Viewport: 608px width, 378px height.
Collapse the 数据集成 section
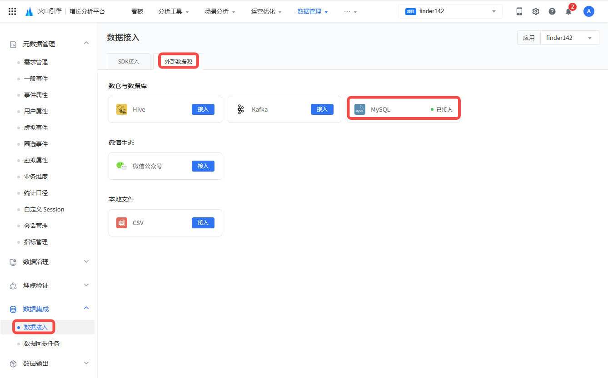tap(86, 308)
